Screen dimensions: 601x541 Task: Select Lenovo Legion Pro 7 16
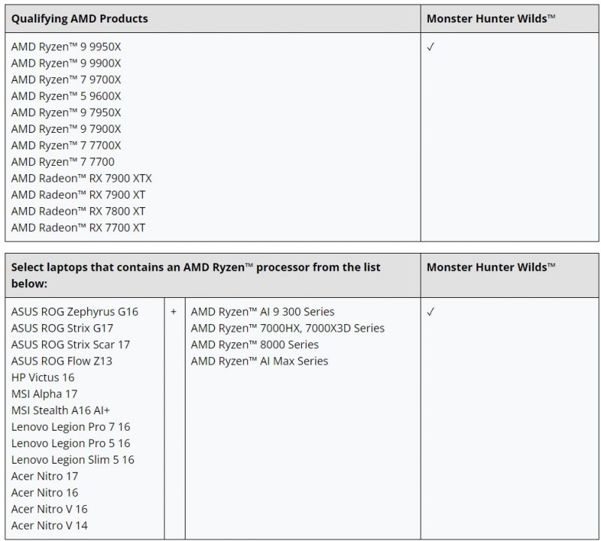tap(71, 427)
